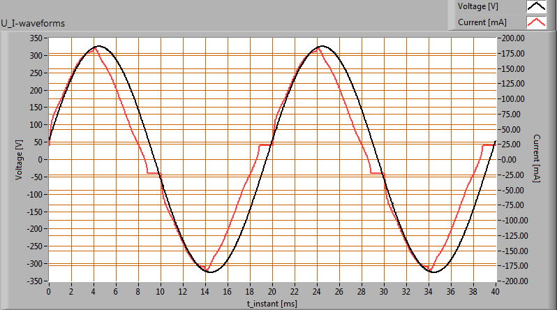The height and width of the screenshot is (310, 557).
Task: Click the x-axis tick label 20
Action: point(272,290)
